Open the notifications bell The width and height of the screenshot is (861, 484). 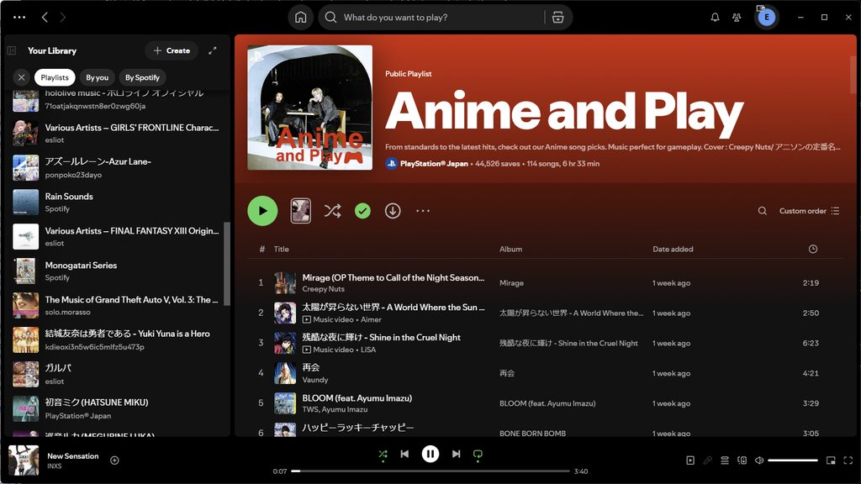coord(715,18)
